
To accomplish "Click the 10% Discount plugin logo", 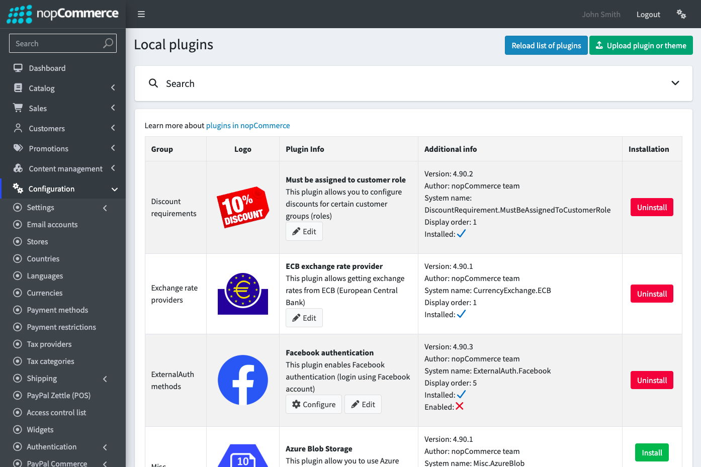I will tap(243, 207).
